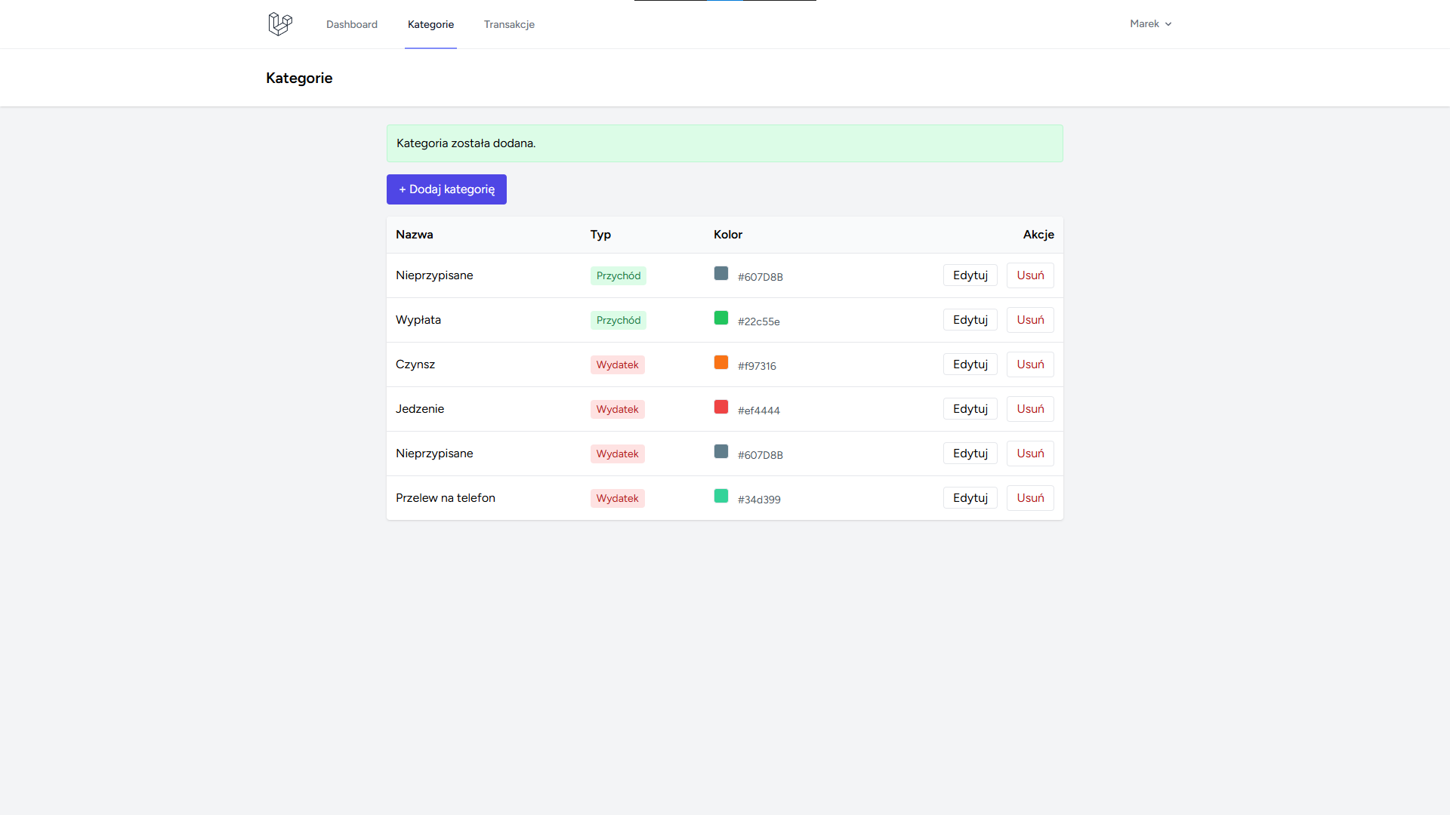Click the green #22c55e color swatch

pos(721,318)
